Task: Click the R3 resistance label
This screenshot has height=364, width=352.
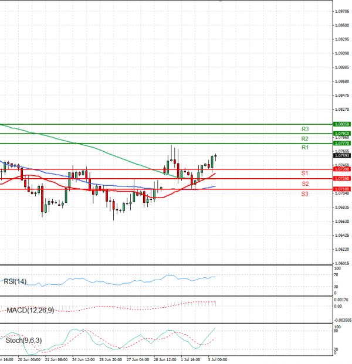Action: (305, 129)
